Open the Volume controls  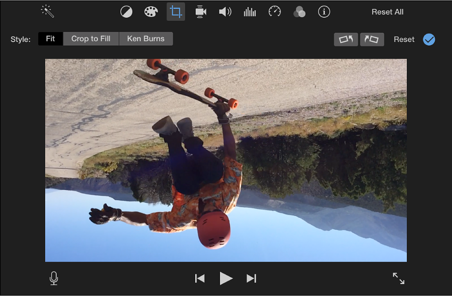pyautogui.click(x=225, y=12)
